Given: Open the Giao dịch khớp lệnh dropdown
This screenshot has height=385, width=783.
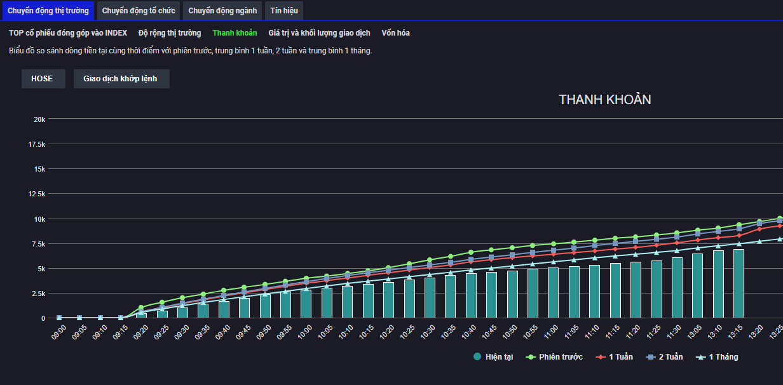Looking at the screenshot, I should [x=121, y=79].
